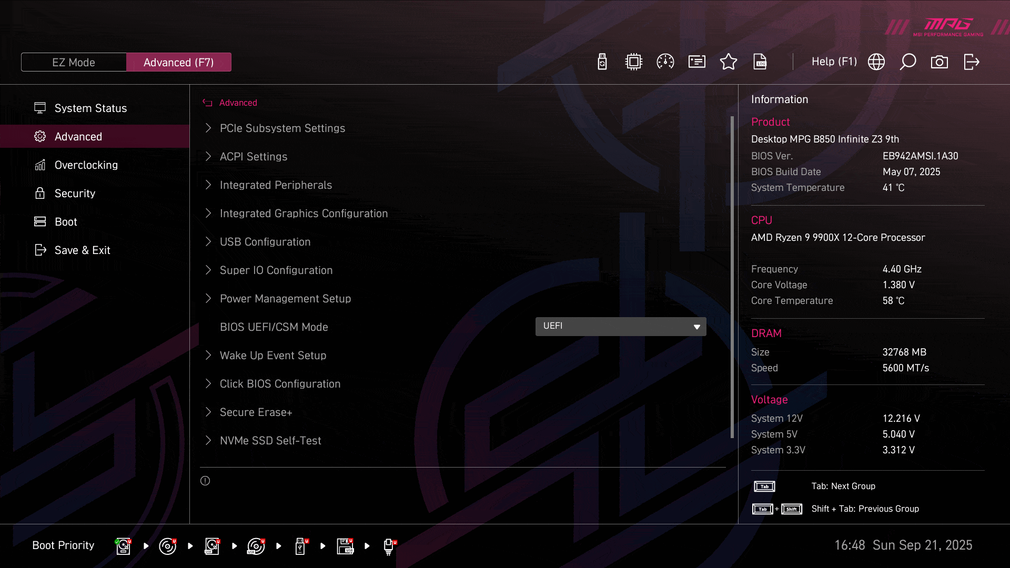Image resolution: width=1010 pixels, height=568 pixels.
Task: Select Advanced in the left sidebar
Action: (x=95, y=136)
